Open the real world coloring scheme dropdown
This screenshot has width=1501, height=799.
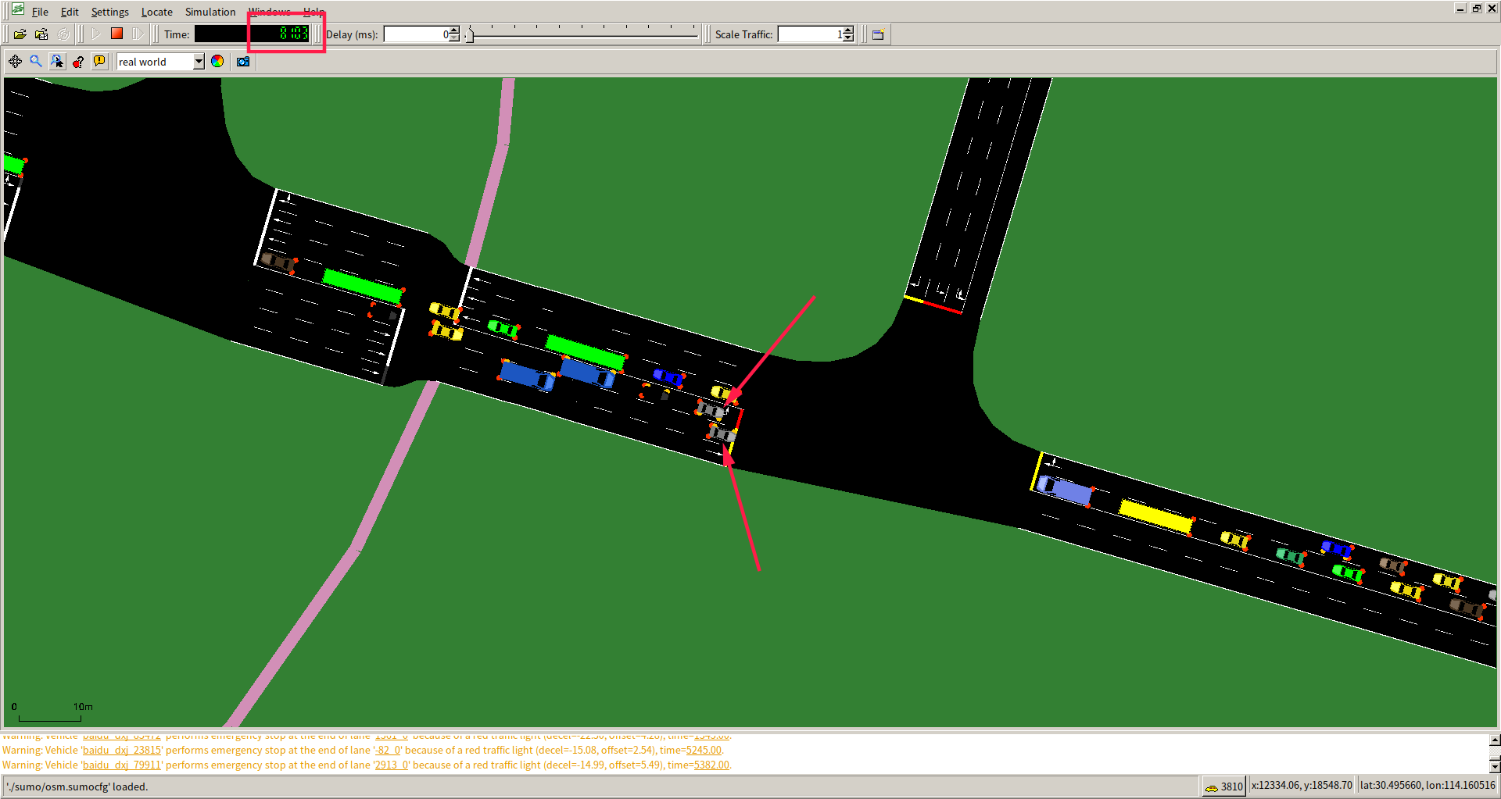pyautogui.click(x=199, y=62)
